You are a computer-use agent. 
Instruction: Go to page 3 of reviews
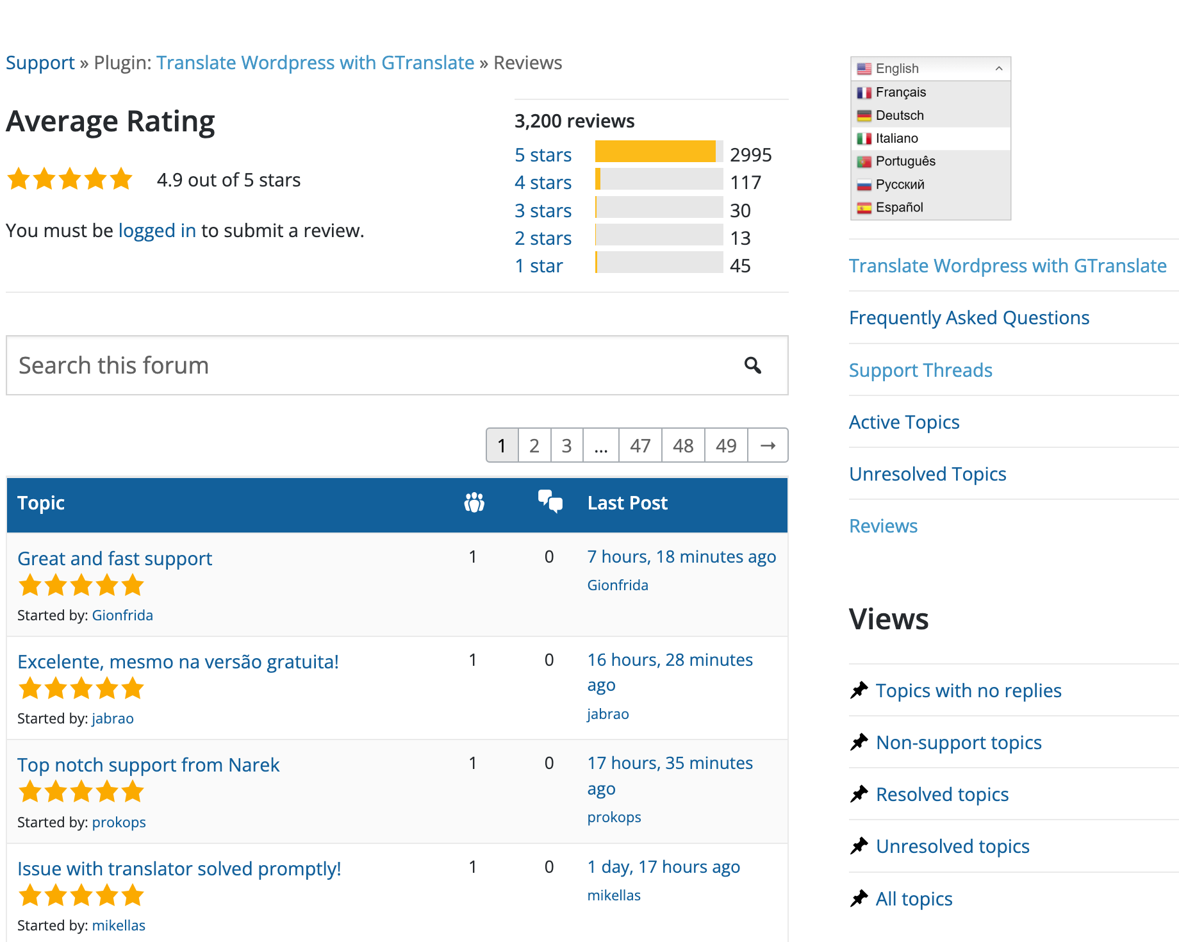coord(566,445)
